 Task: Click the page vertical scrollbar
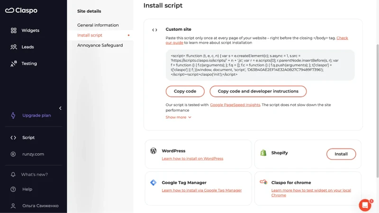[x=377, y=111]
